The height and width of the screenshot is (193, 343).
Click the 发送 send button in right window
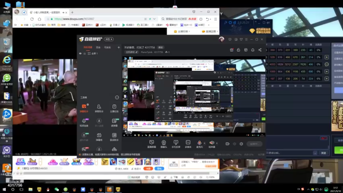[x=323, y=153]
